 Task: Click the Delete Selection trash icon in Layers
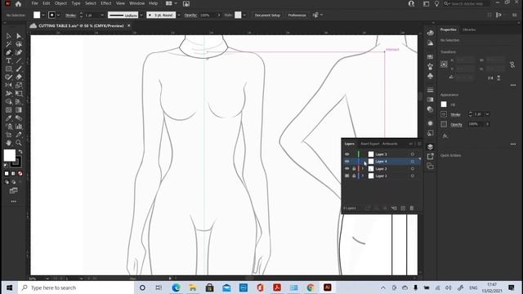click(412, 208)
